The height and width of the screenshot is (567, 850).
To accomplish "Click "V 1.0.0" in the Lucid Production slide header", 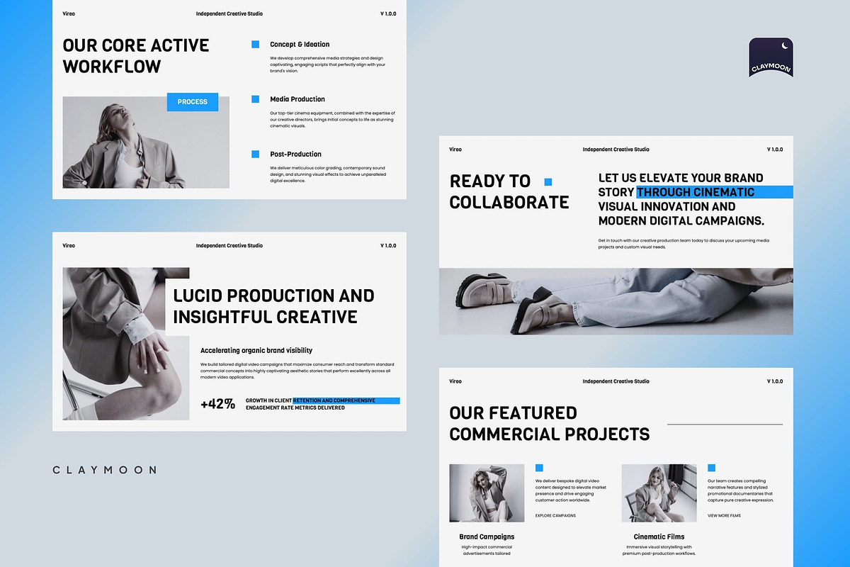I will (388, 246).
